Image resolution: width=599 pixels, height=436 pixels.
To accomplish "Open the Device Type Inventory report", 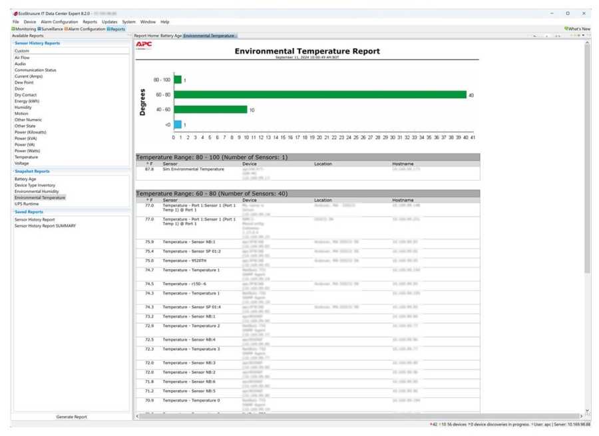I will coord(35,185).
